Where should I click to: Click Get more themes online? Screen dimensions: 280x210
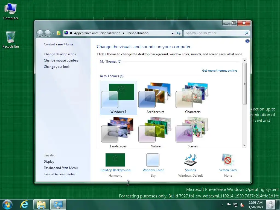[220, 71]
